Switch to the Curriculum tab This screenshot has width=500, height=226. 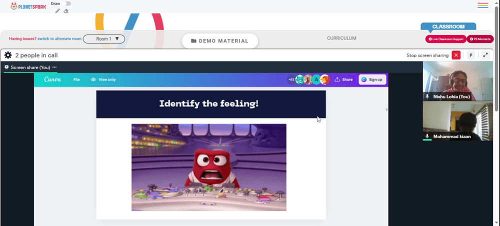(341, 38)
